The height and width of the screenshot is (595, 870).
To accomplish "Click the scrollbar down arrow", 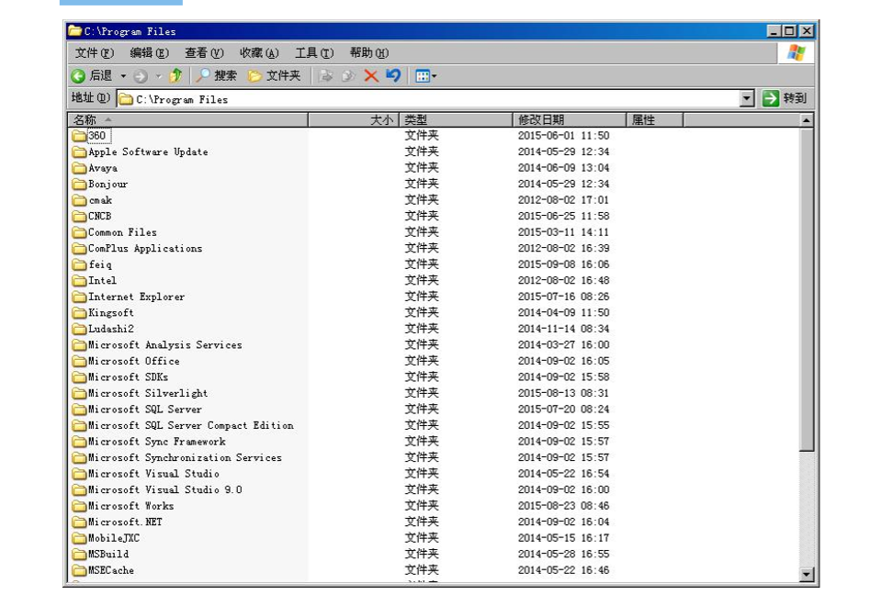I will [807, 575].
